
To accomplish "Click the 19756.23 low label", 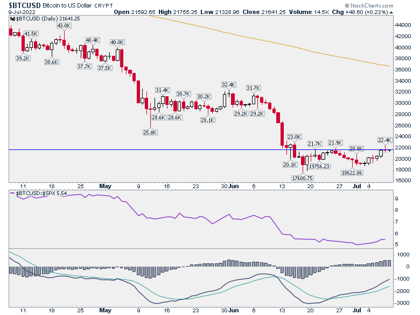I will [x=319, y=166].
